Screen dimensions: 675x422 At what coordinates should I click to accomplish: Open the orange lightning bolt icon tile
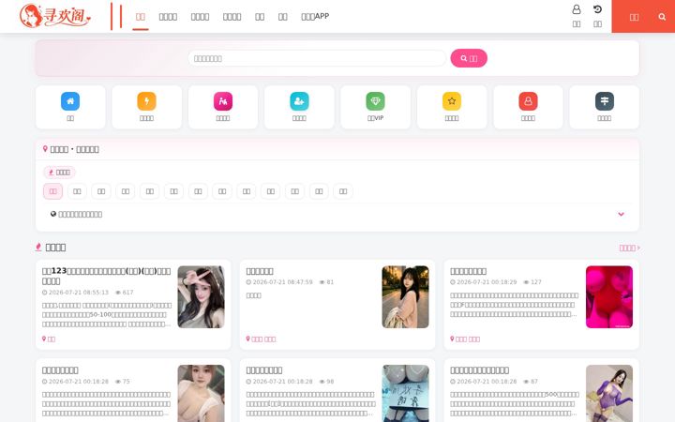[146, 101]
